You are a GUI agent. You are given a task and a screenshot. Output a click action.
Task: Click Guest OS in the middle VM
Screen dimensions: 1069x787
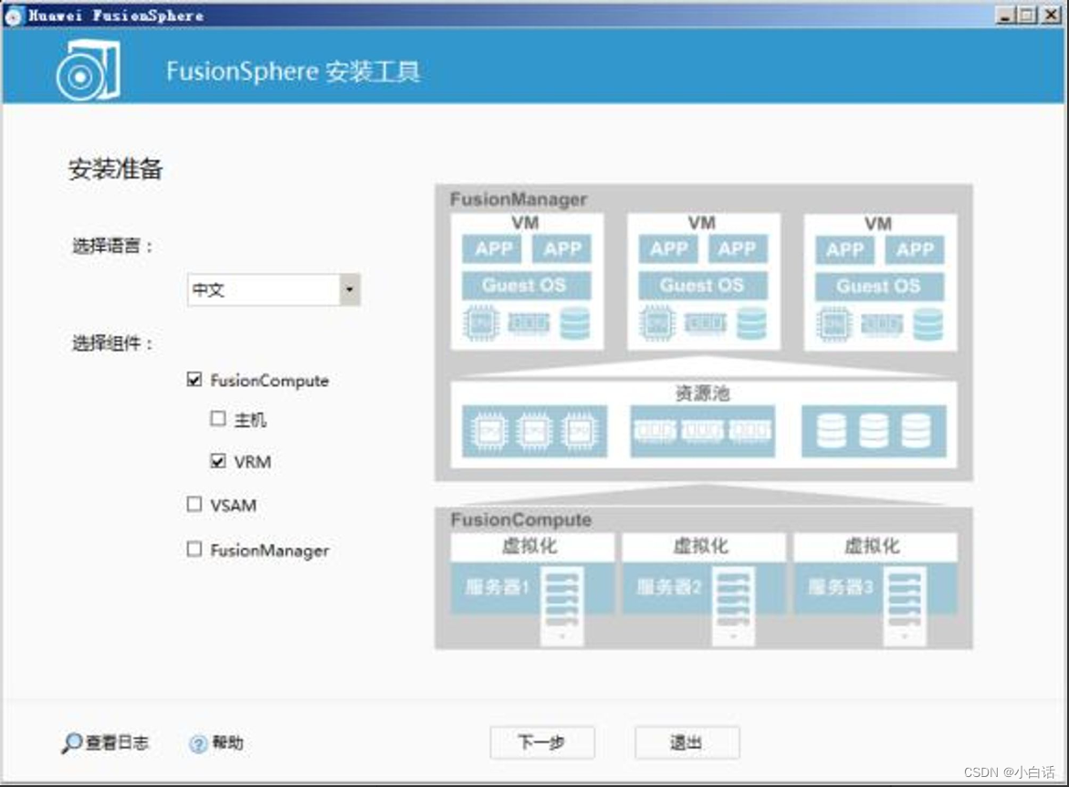click(x=702, y=285)
